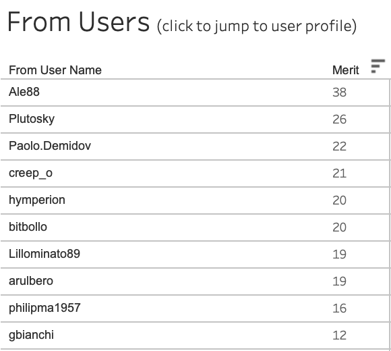This screenshot has height=351, width=391.
Task: Click the From User Name column header
Action: [55, 70]
